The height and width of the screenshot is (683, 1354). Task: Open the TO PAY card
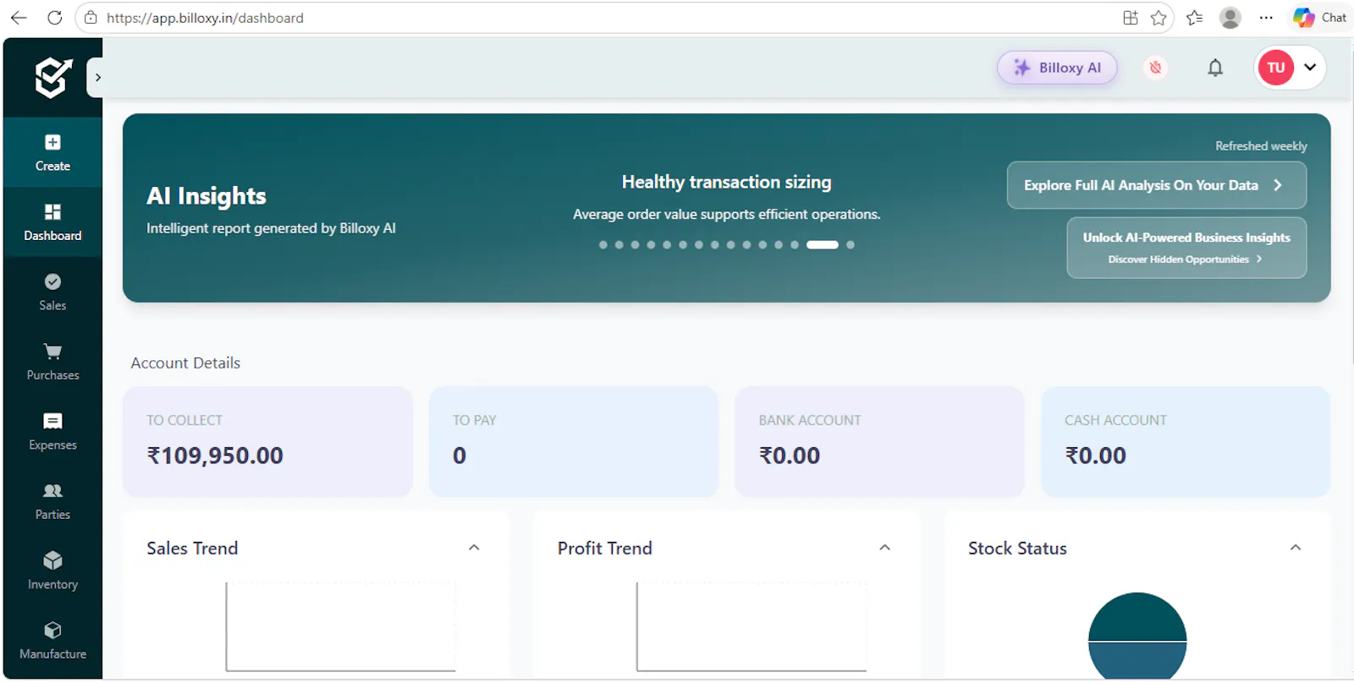(574, 441)
